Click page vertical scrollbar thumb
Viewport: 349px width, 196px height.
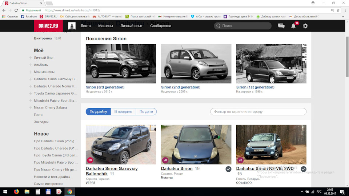point(347,57)
